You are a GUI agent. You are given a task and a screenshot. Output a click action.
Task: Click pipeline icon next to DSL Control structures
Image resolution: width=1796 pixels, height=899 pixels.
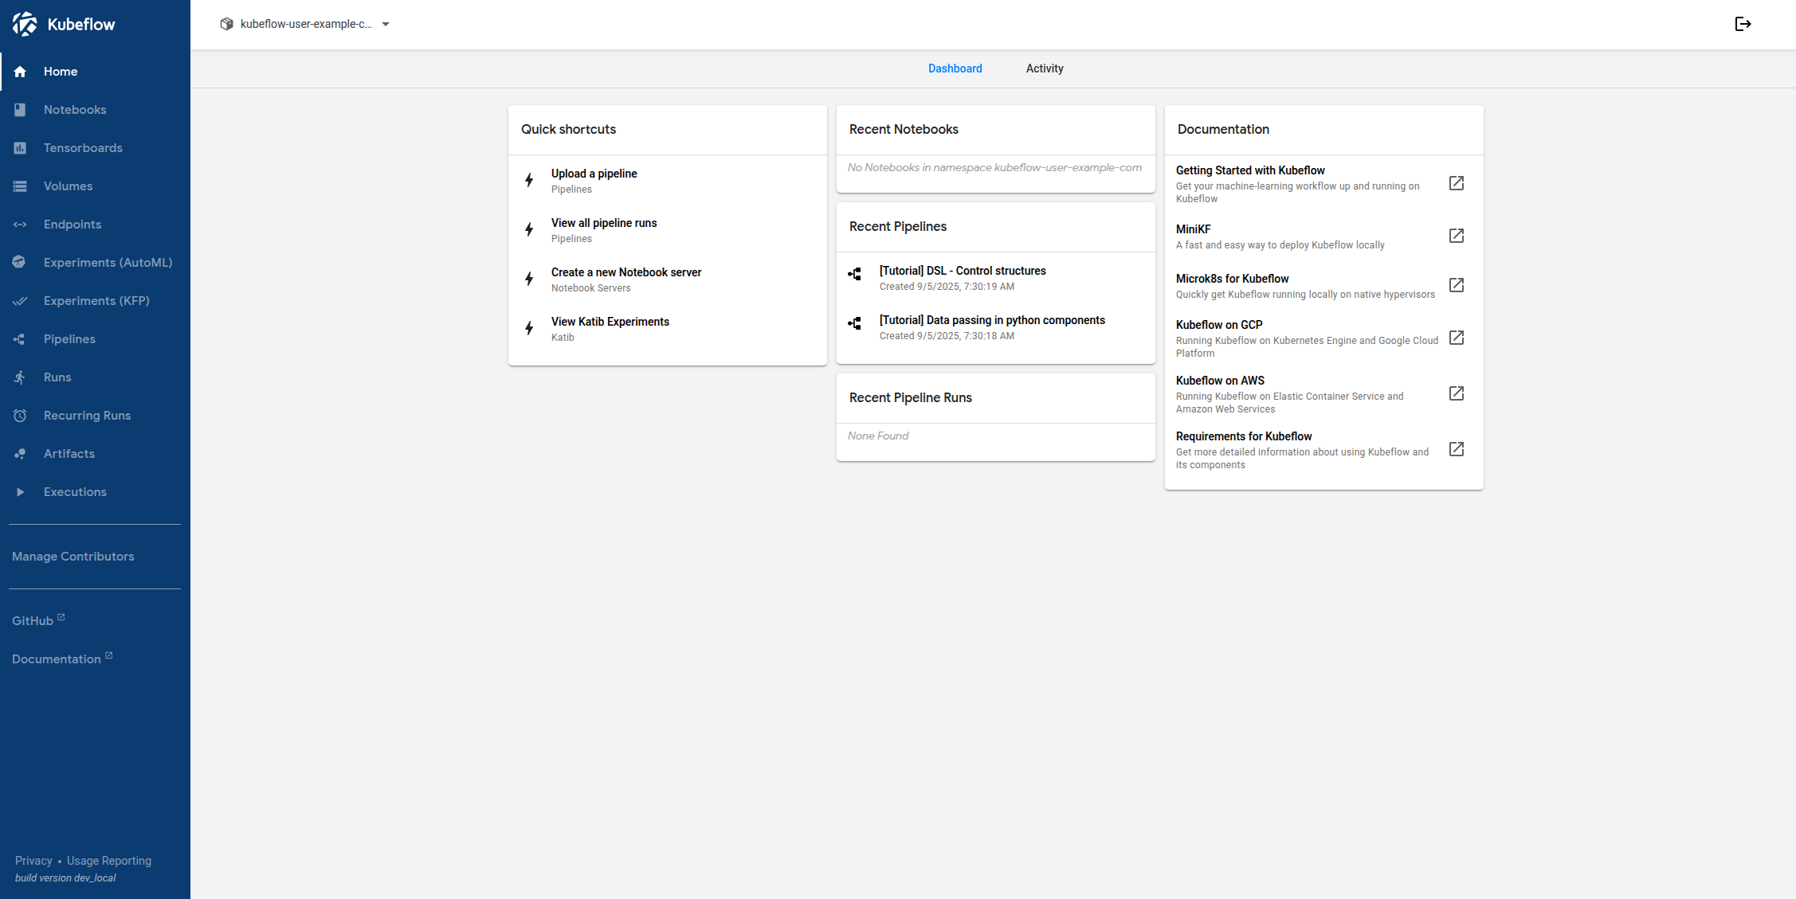(x=855, y=274)
